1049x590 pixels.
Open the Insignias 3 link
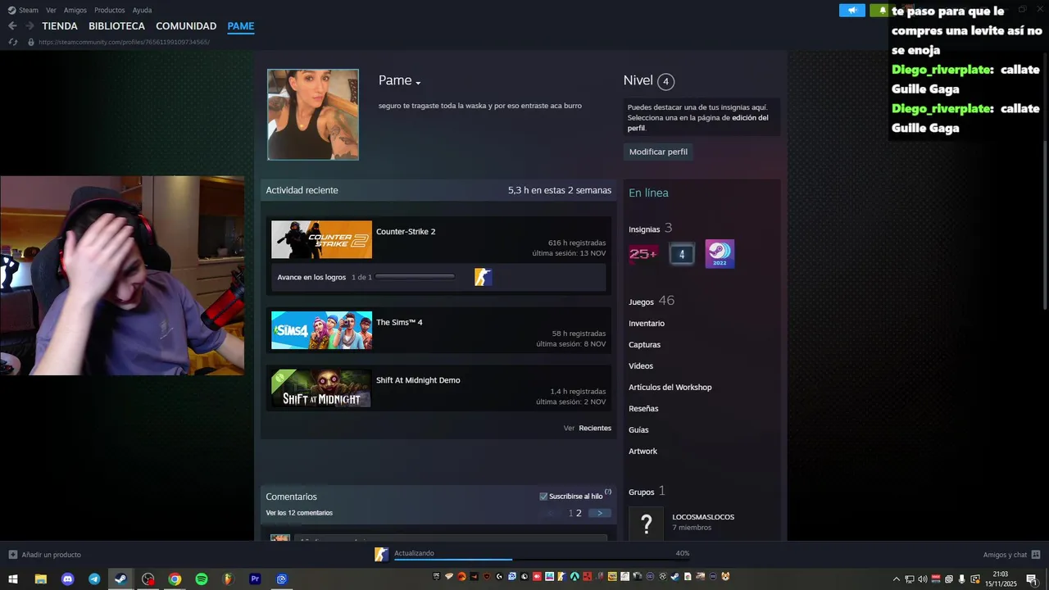(651, 229)
